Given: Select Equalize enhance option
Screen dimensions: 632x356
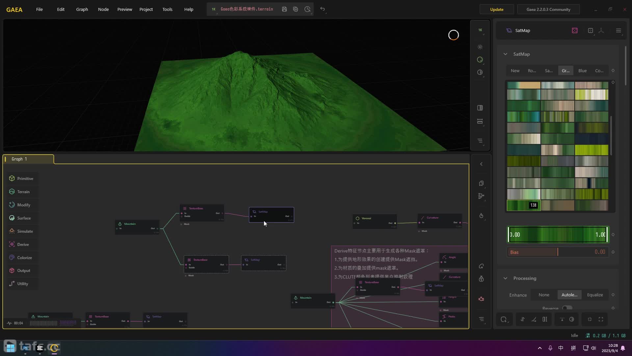Looking at the screenshot, I should point(595,295).
